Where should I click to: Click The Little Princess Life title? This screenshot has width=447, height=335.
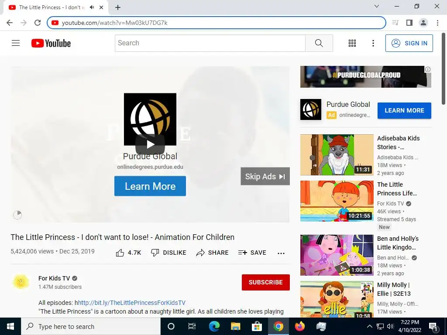pos(397,189)
